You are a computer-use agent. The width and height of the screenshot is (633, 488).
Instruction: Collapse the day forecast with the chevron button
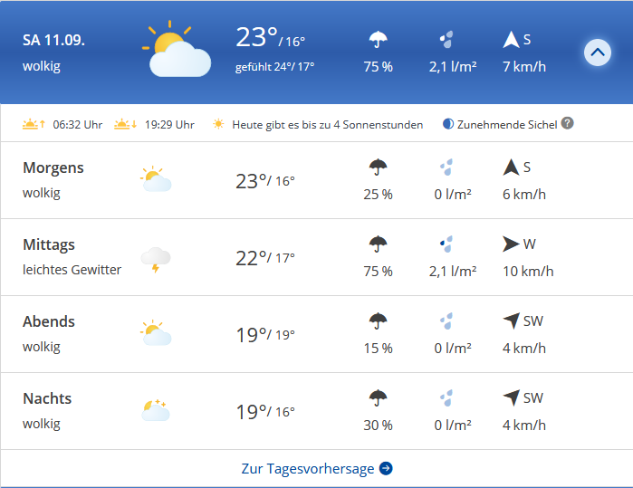(x=597, y=53)
